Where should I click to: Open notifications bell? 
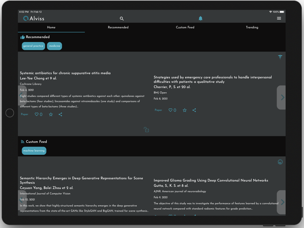(x=200, y=19)
